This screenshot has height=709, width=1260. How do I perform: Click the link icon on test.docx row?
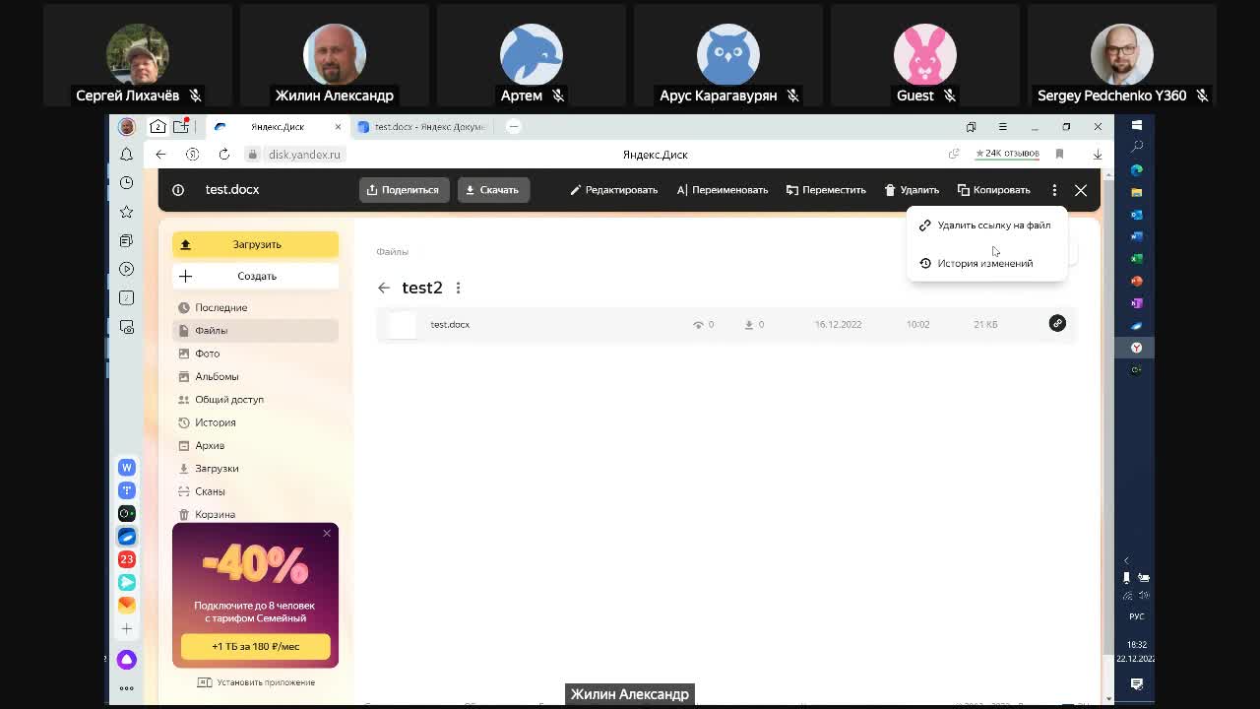[1057, 323]
